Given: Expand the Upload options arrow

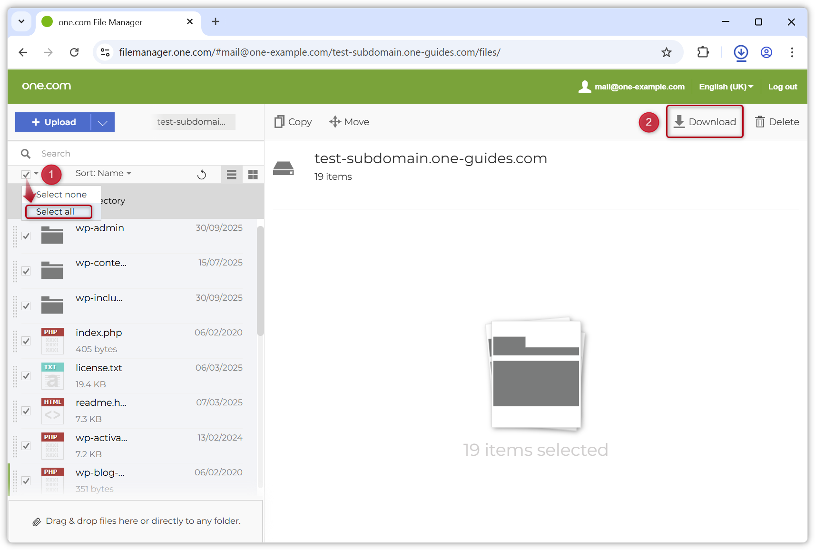Looking at the screenshot, I should (x=102, y=122).
